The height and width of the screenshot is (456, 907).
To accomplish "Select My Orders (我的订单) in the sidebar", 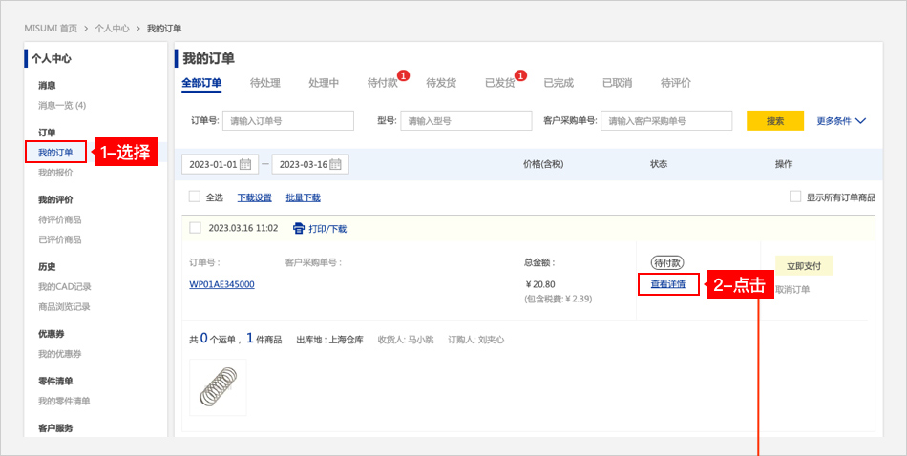I will (x=55, y=152).
